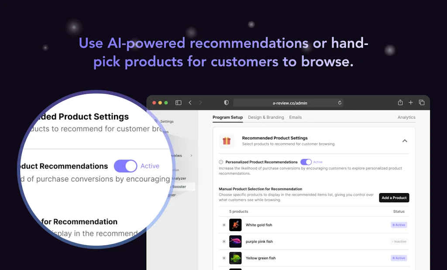447x270 pixels.
Task: Click the share icon in the browser toolbar
Action: 400,102
